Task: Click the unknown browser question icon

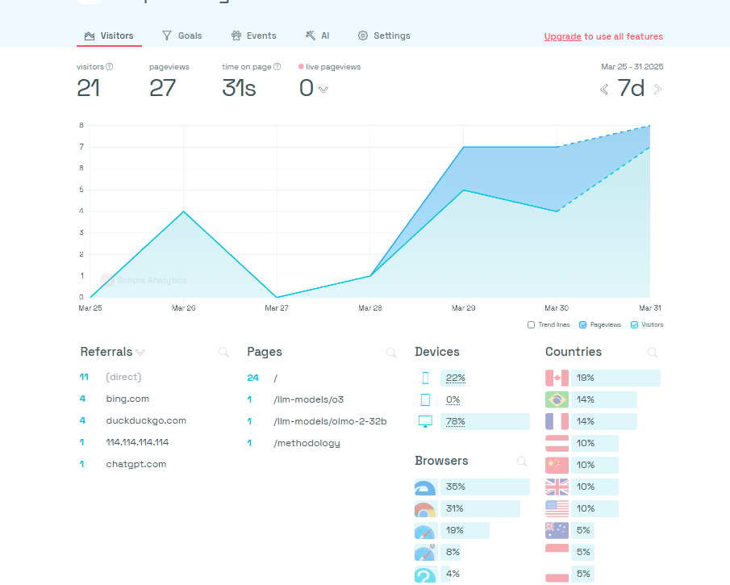Action: 426,575
